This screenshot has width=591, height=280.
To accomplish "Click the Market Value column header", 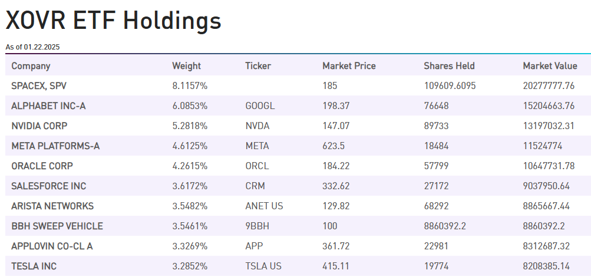I will (550, 66).
